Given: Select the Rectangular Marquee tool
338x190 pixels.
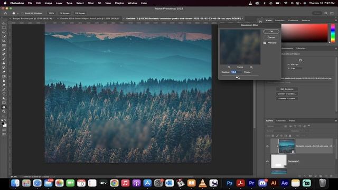Looking at the screenshot, I should pos(4,27).
